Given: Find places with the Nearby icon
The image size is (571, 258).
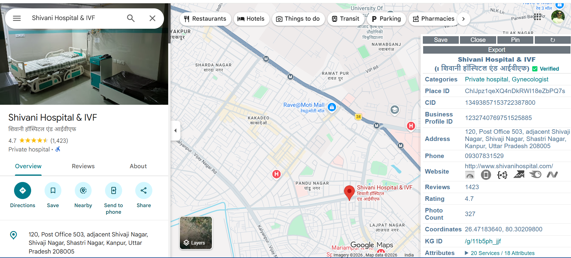Looking at the screenshot, I should coord(83,190).
